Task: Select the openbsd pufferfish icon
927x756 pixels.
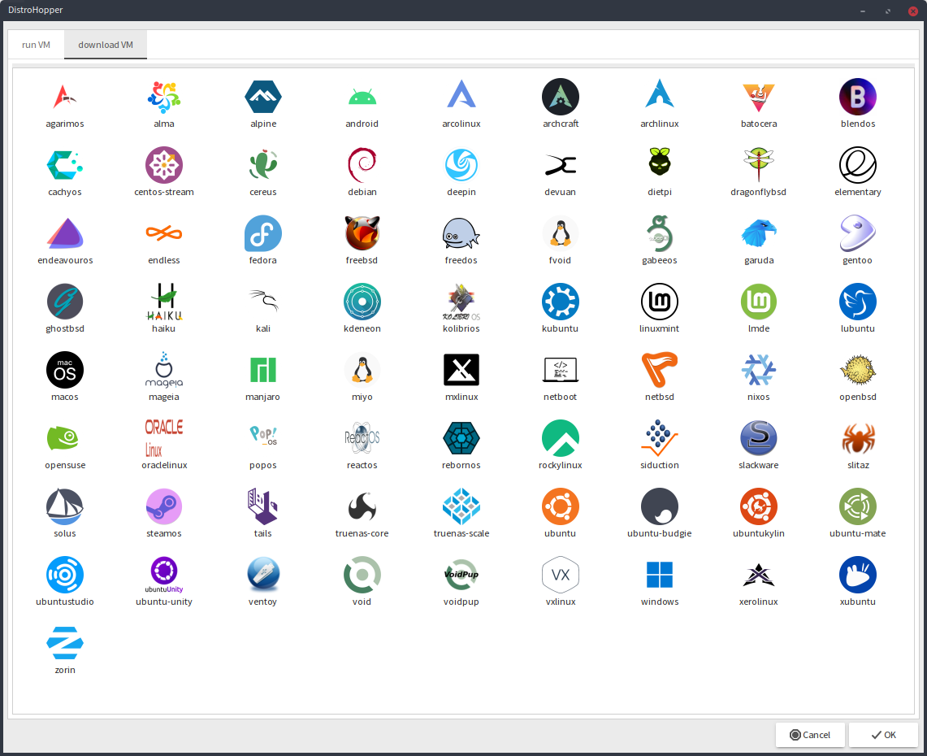Action: [x=858, y=371]
